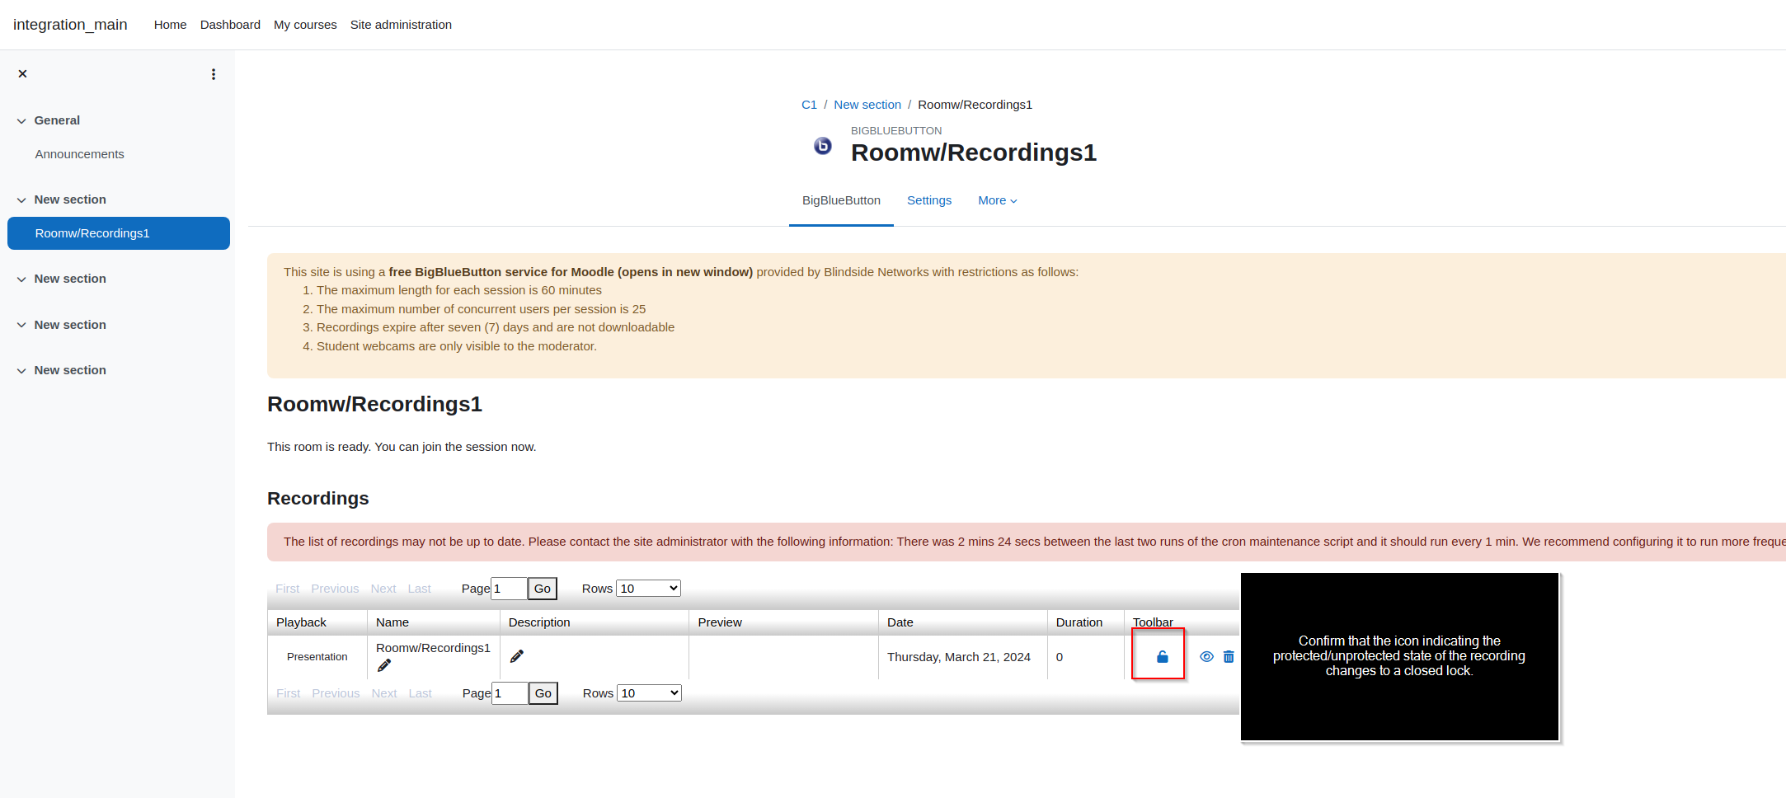Screen dimensions: 1786x798
Task: Open the course index options menu
Action: (214, 74)
